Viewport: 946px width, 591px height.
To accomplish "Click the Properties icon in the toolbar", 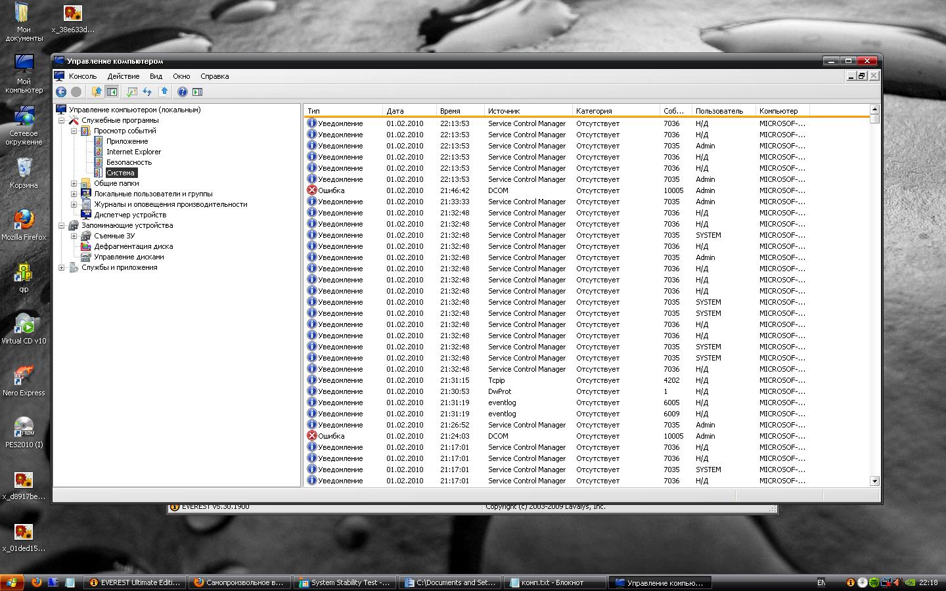I will (132, 92).
